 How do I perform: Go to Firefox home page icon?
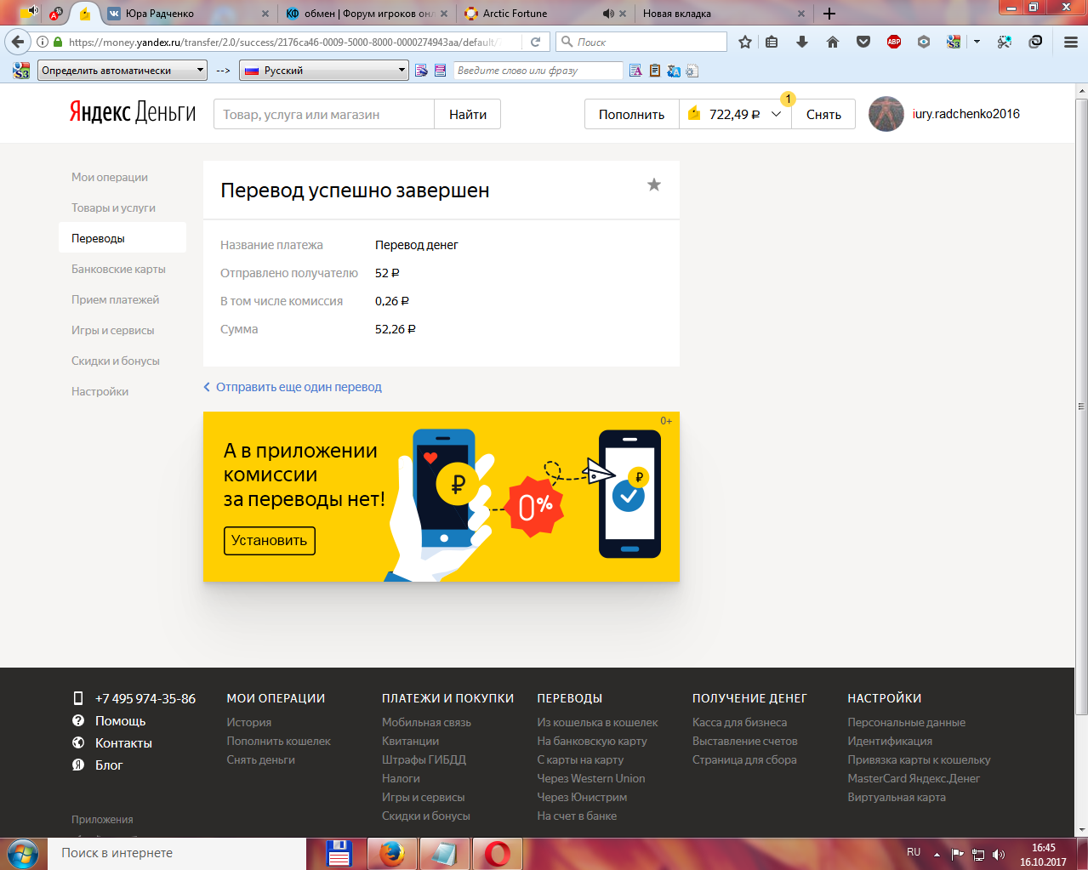pos(832,42)
